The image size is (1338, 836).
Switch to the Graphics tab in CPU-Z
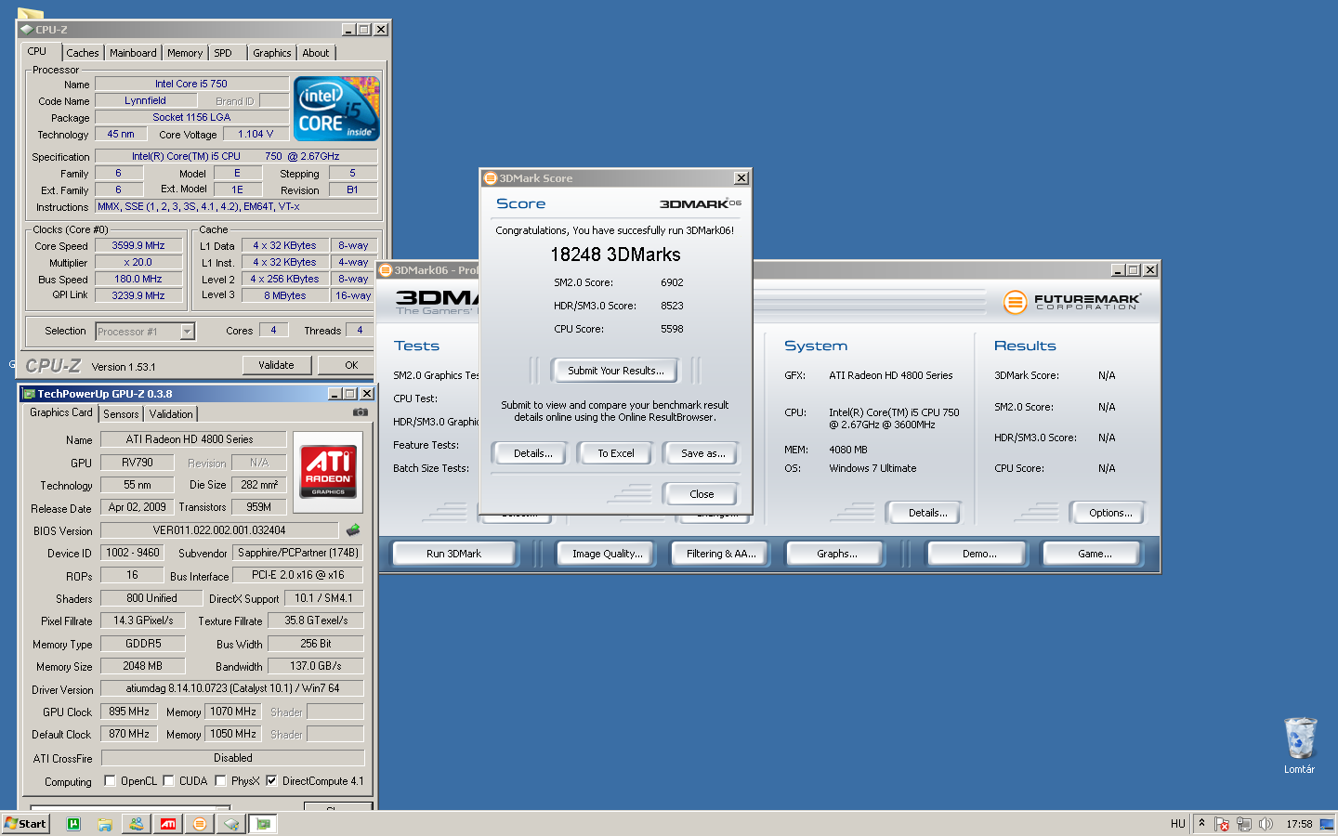[272, 53]
